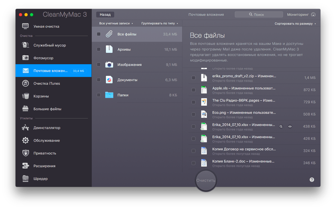The image size is (336, 209).
Task: Tick checkbox for The Clu Радио-86РК.pages
Action: click(x=194, y=102)
